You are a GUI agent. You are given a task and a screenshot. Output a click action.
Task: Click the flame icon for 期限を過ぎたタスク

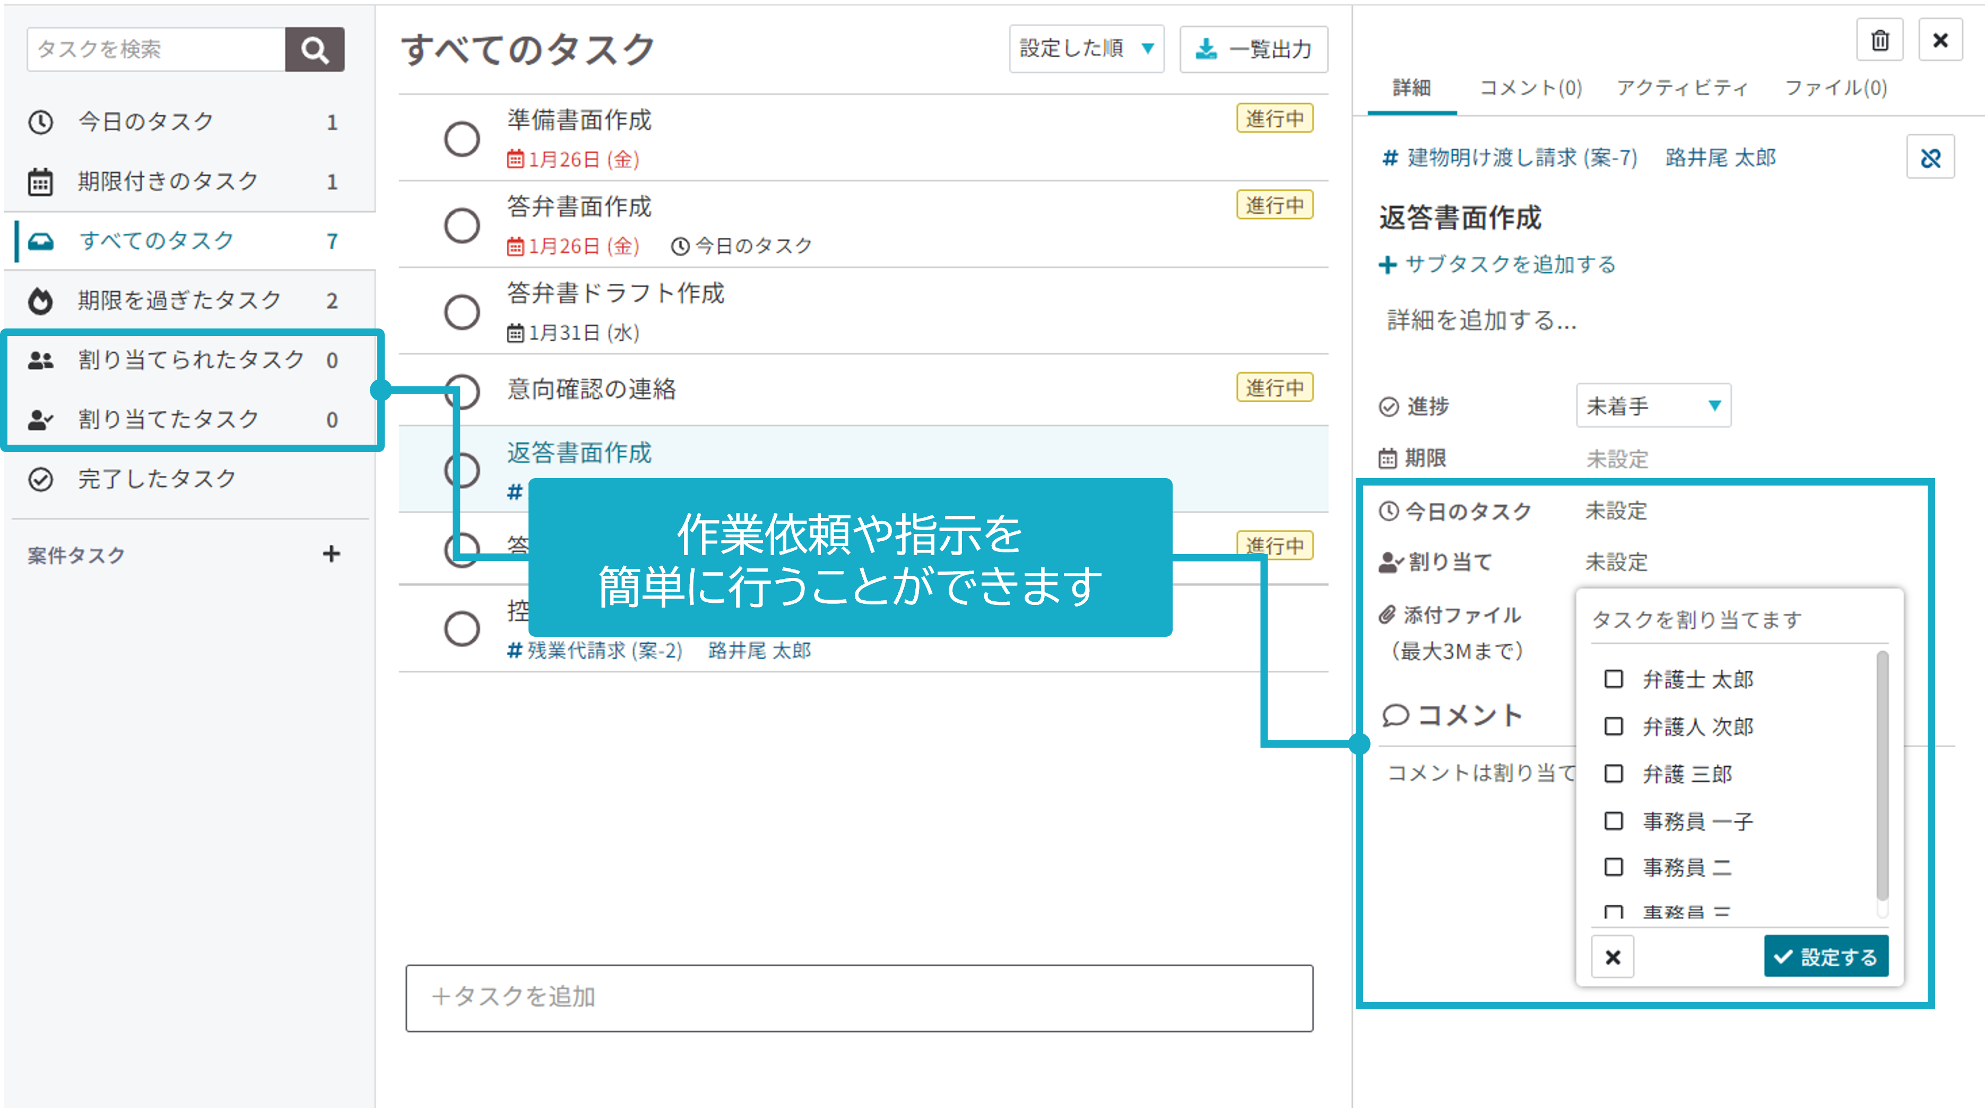pos(40,300)
